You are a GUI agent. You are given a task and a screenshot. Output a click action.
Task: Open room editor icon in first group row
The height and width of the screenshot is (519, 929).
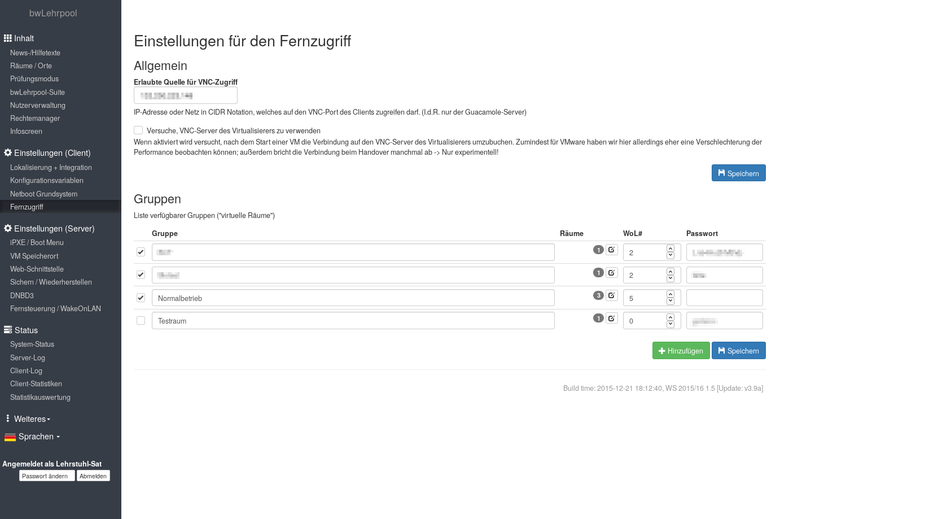[611, 250]
